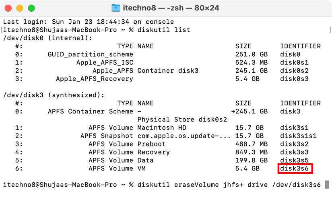Click the 'jhfs+' argument in the command
332x216 pixels.
[x=233, y=185]
